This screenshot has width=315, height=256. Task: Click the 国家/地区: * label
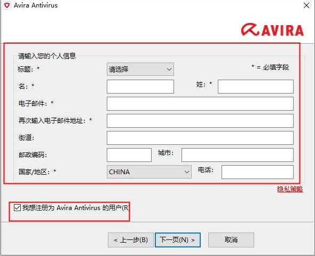[x=37, y=172]
